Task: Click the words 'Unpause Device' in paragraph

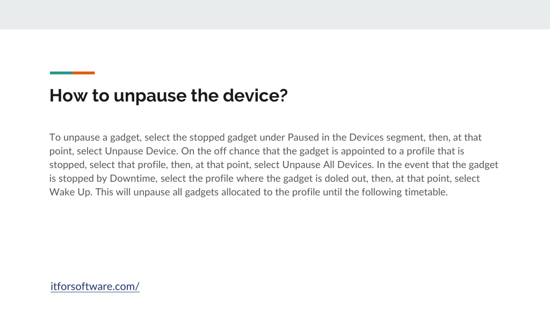Action: click(x=141, y=151)
